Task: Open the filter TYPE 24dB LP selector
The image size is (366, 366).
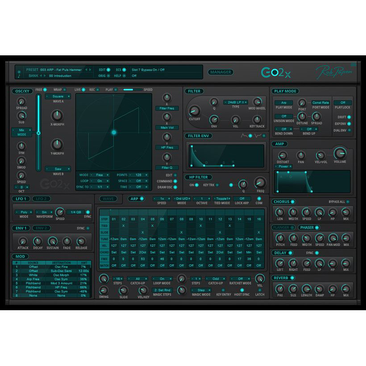Action: pyautogui.click(x=236, y=103)
